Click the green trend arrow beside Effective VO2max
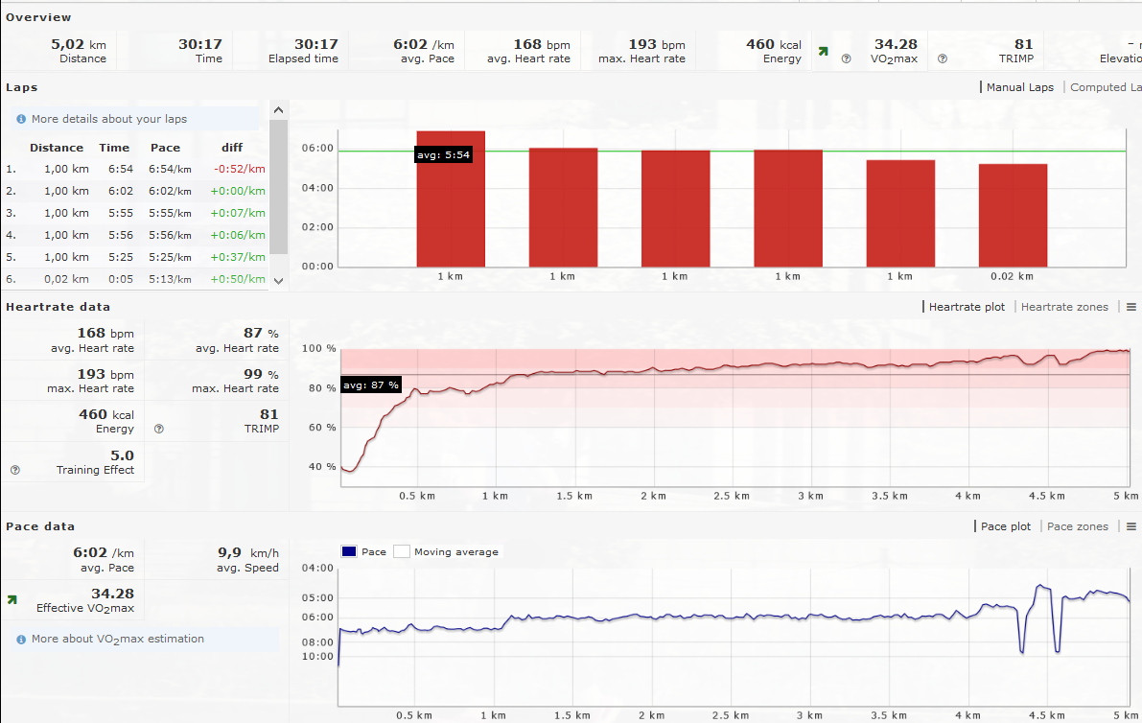This screenshot has height=723, width=1142. click(x=12, y=599)
